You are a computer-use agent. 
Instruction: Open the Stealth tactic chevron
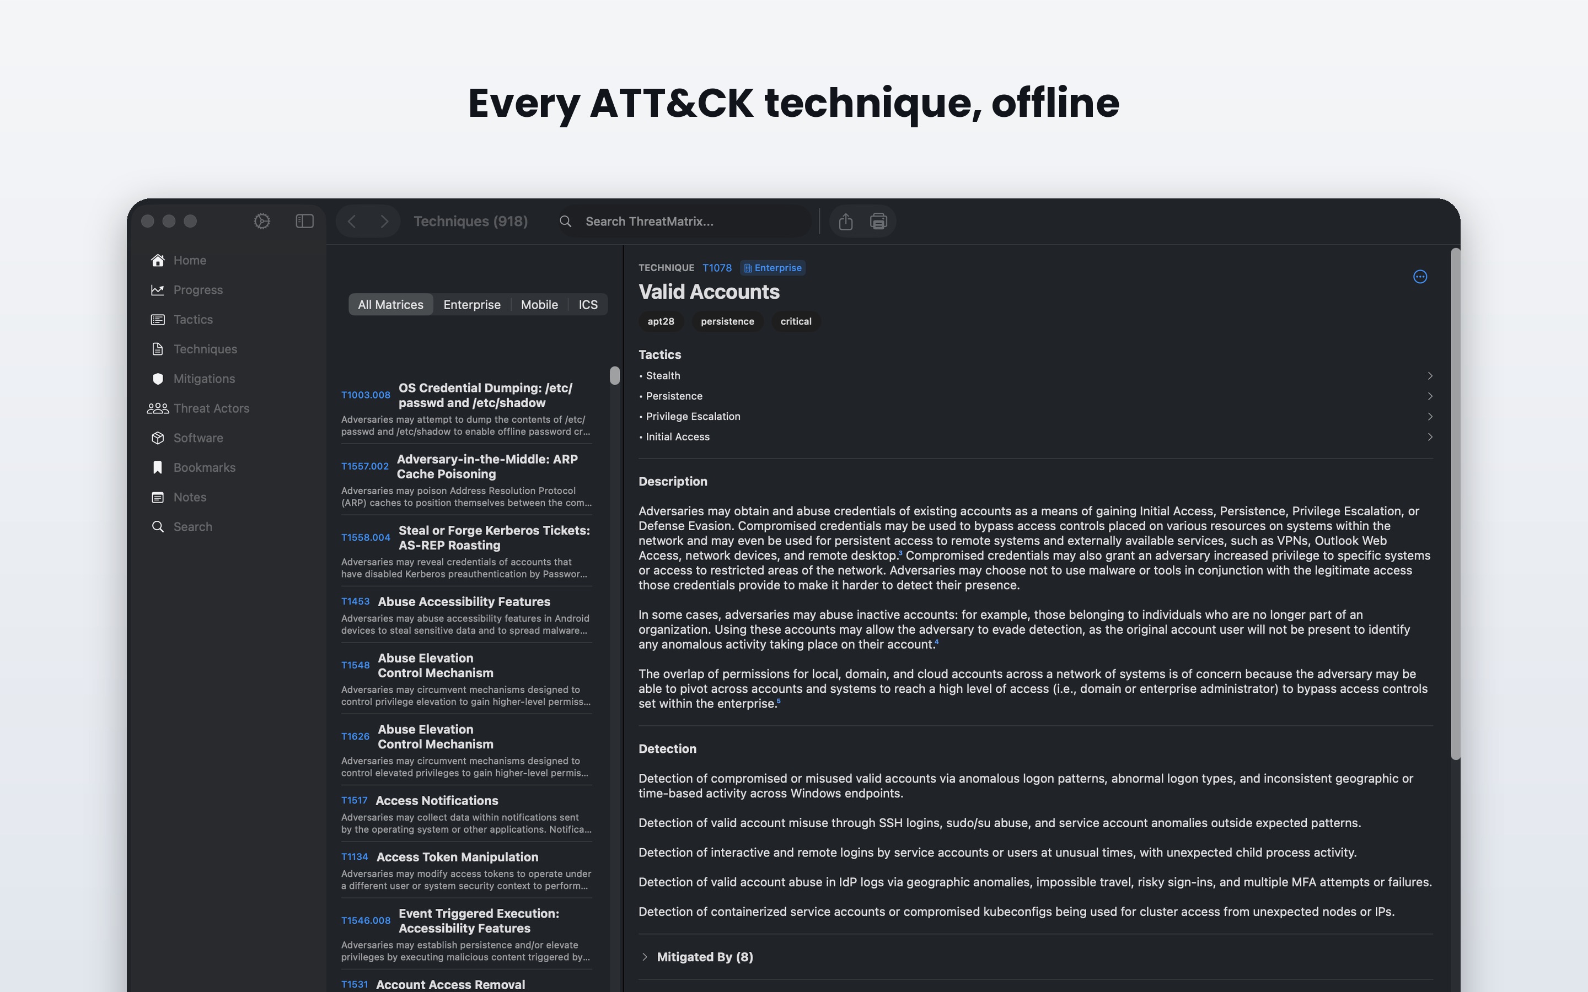point(1430,376)
